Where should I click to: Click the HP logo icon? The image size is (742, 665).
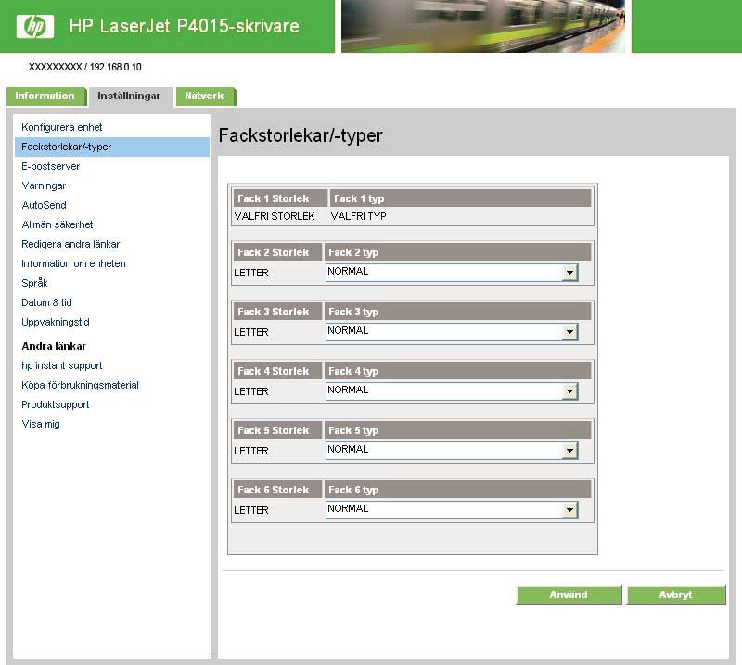click(35, 26)
